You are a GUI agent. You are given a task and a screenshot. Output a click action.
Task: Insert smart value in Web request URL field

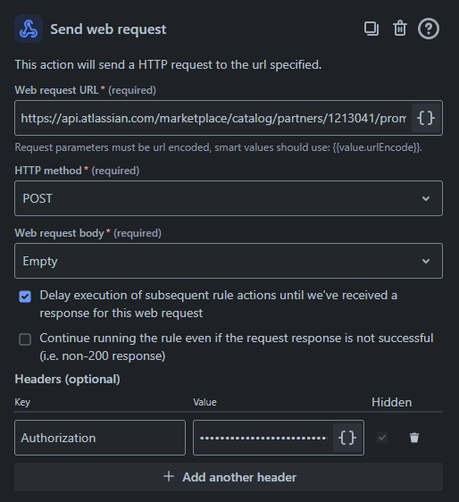[426, 118]
